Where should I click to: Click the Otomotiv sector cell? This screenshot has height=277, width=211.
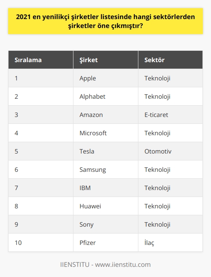pyautogui.click(x=170, y=151)
